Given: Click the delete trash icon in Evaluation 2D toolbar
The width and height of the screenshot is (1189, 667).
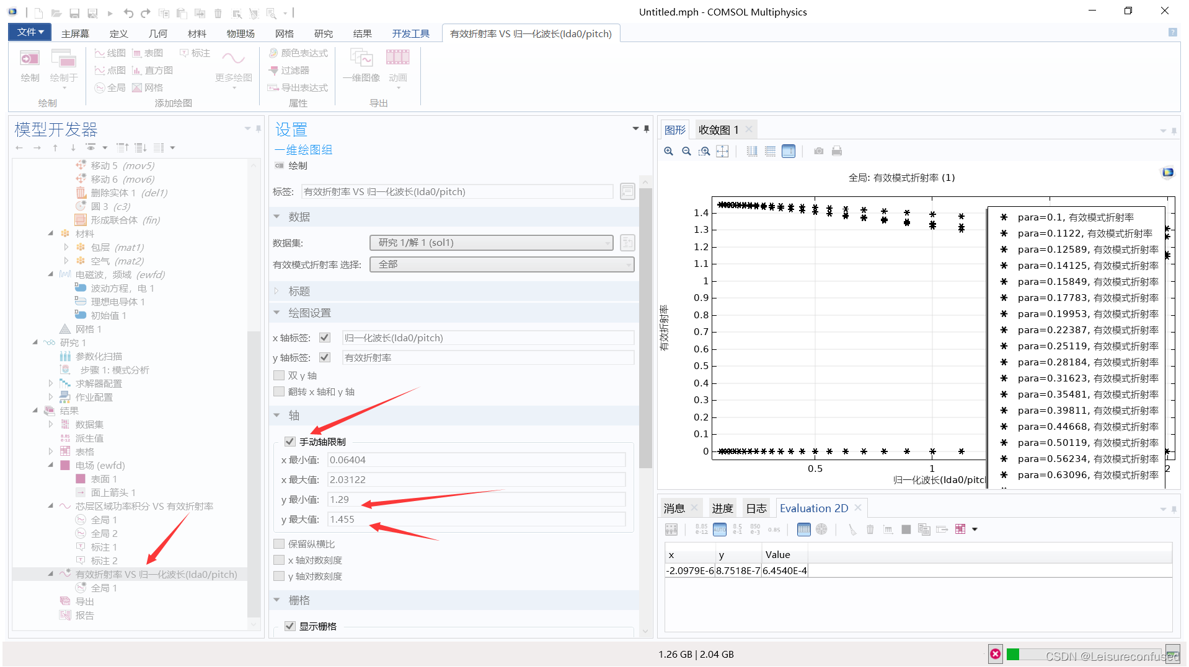Looking at the screenshot, I should click(x=870, y=530).
